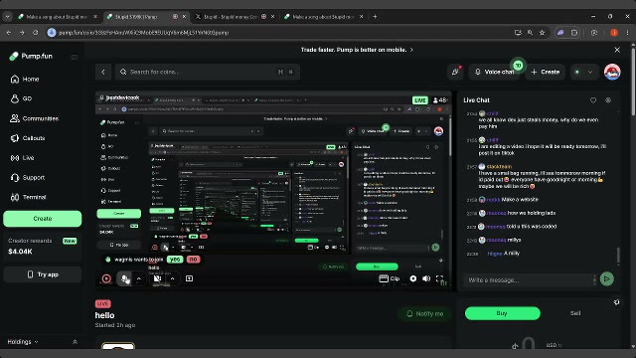Reload the page

pyautogui.click(x=36, y=33)
